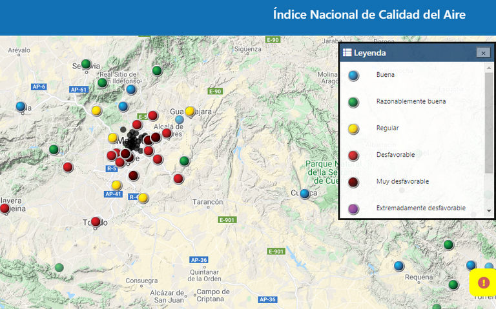Select the green marker above Requena
This screenshot has height=309, width=496.
tap(448, 244)
